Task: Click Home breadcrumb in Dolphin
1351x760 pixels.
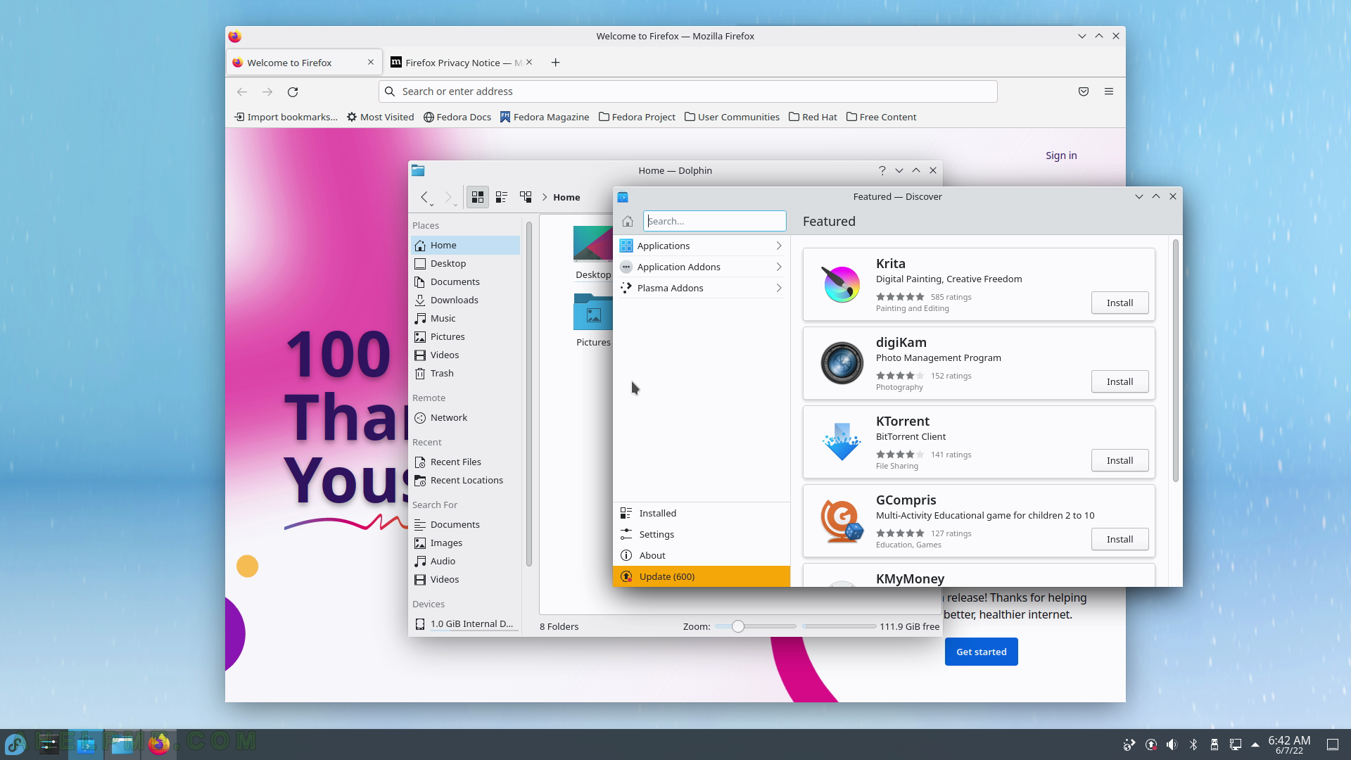Action: [x=566, y=197]
